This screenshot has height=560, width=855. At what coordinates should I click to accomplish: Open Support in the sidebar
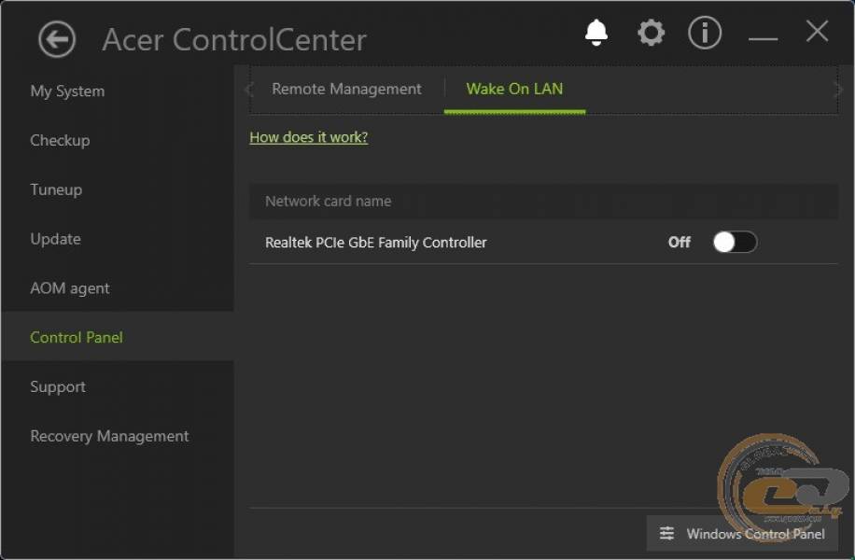coord(58,386)
